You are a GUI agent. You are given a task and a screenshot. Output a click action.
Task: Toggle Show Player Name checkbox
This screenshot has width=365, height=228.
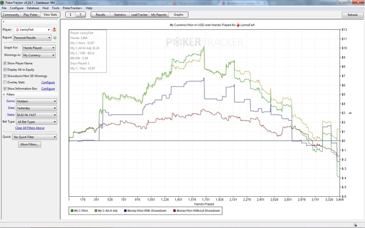5,63
